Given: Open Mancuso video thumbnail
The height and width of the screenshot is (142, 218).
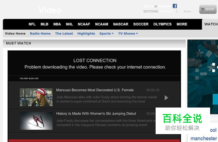Looking at the screenshot, I should coord(36,97).
